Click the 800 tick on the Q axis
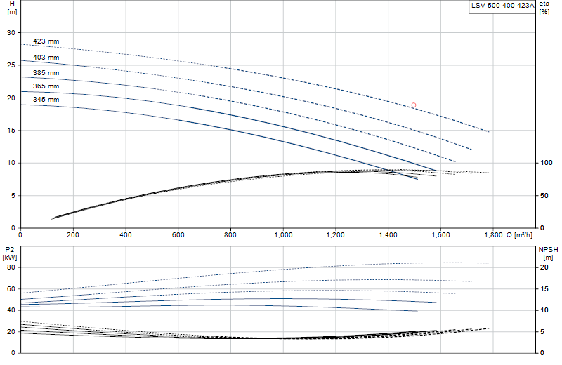Viewport: 562px width, 365px height. pyautogui.click(x=230, y=235)
